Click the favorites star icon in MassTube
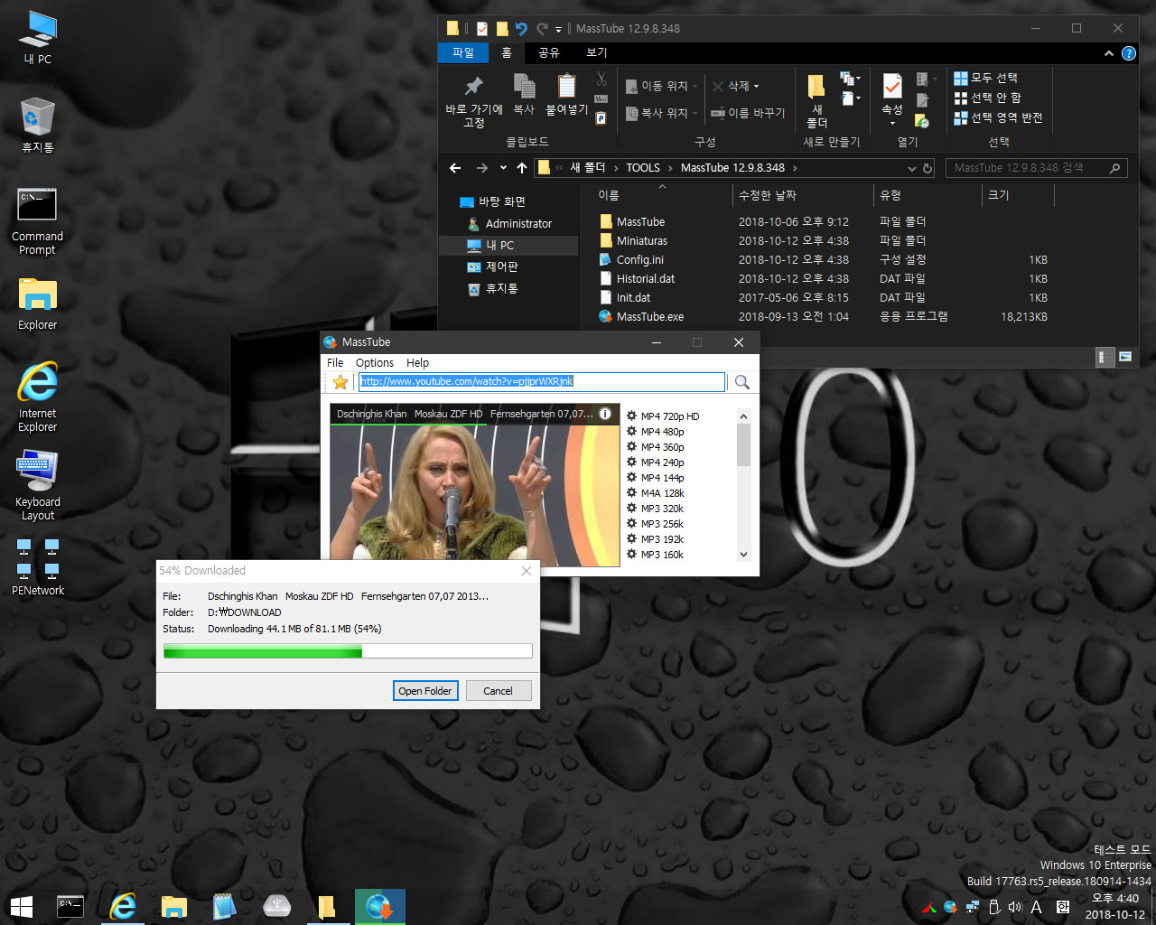 click(x=340, y=382)
